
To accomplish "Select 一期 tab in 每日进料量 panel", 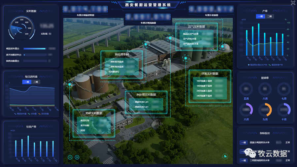I will pos(27,82).
